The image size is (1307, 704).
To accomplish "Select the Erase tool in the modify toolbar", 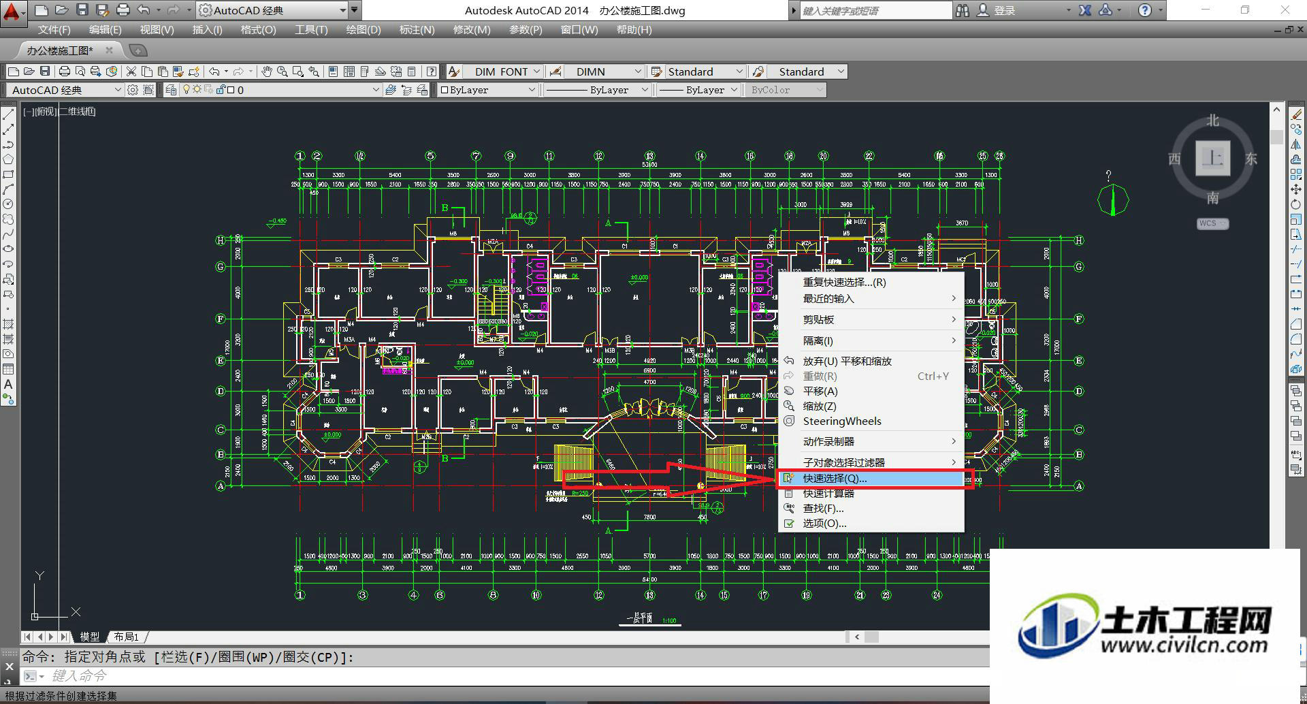I will click(x=1295, y=114).
